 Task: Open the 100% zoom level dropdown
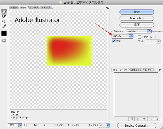pos(15,125)
